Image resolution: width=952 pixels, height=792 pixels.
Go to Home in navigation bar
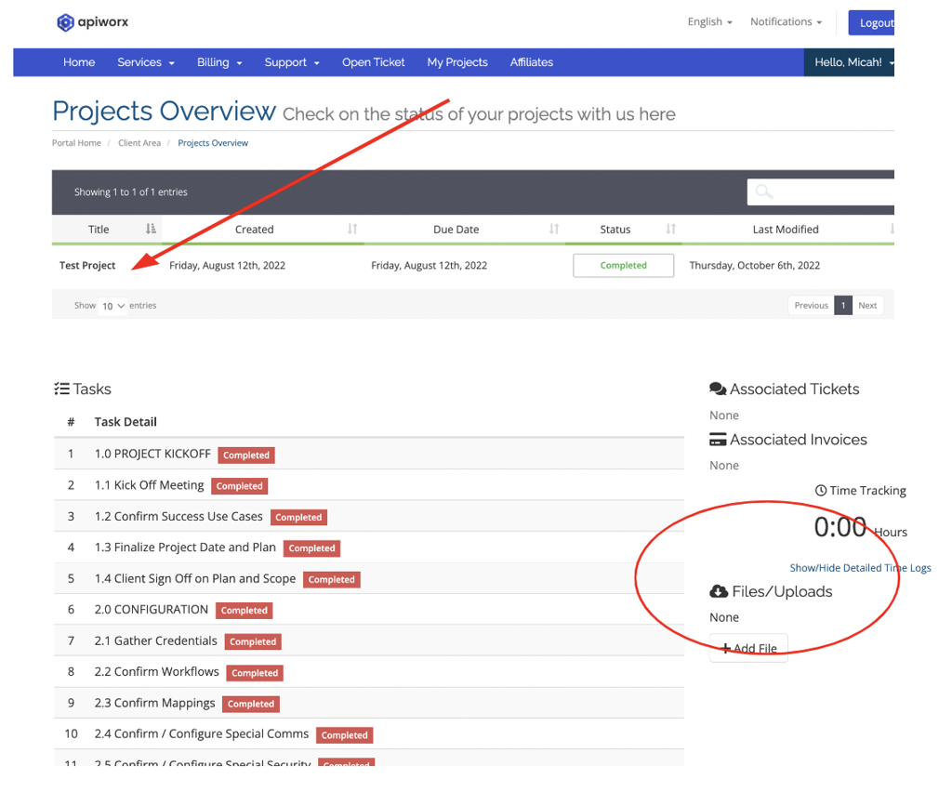(79, 62)
